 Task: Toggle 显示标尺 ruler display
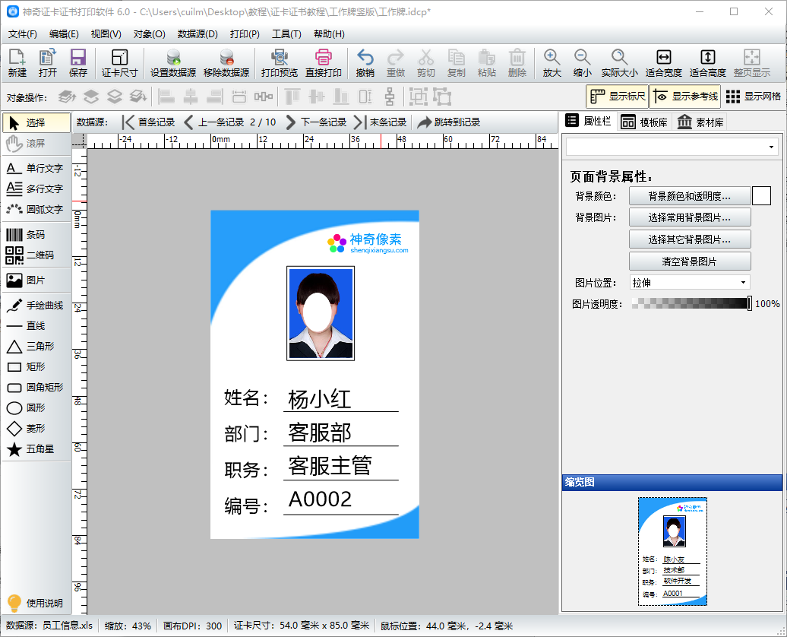619,97
